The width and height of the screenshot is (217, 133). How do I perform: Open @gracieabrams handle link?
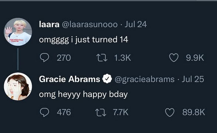point(145,79)
